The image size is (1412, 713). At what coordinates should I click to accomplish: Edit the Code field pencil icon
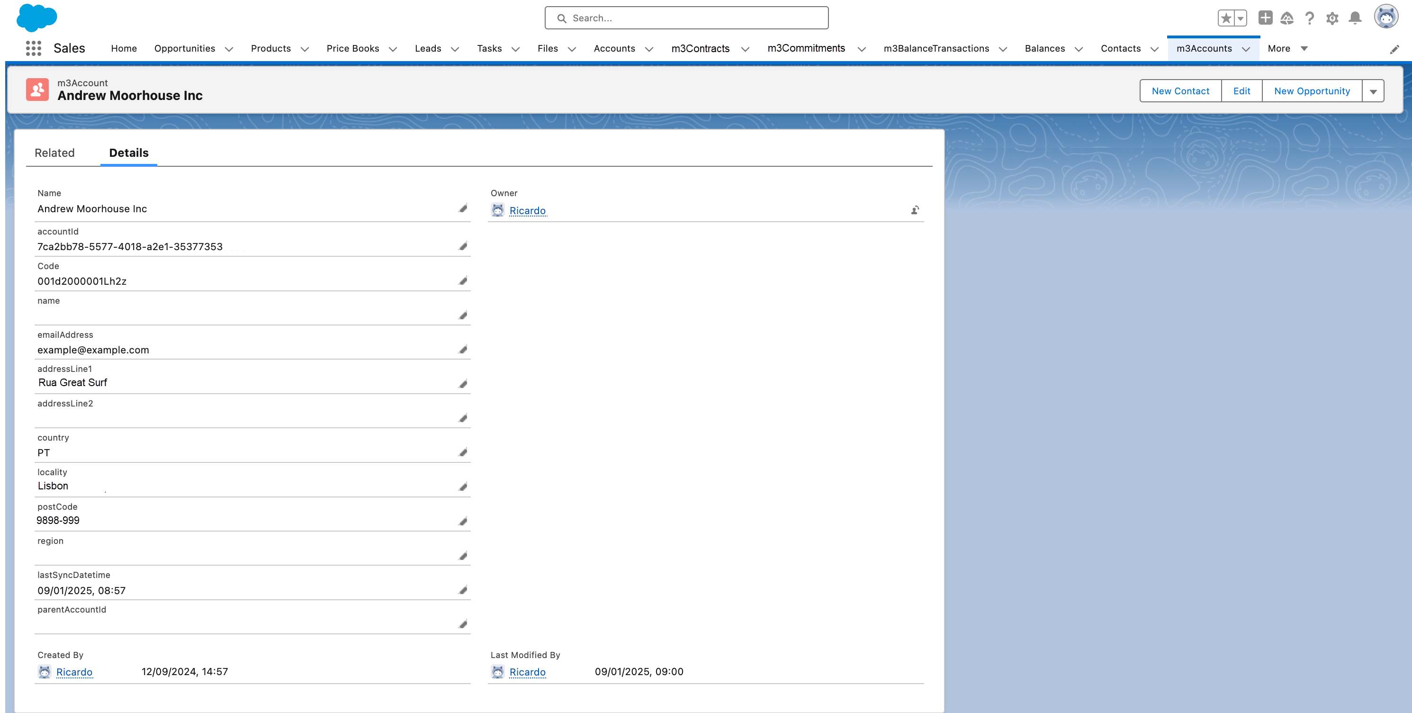[x=463, y=280]
